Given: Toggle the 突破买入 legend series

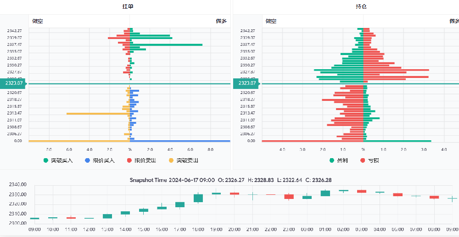Looking at the screenshot, I should point(58,160).
